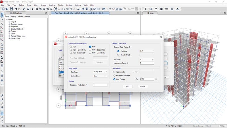Click the Zoom Out magnifier icon
This screenshot has width=227, height=128.
[51, 9]
